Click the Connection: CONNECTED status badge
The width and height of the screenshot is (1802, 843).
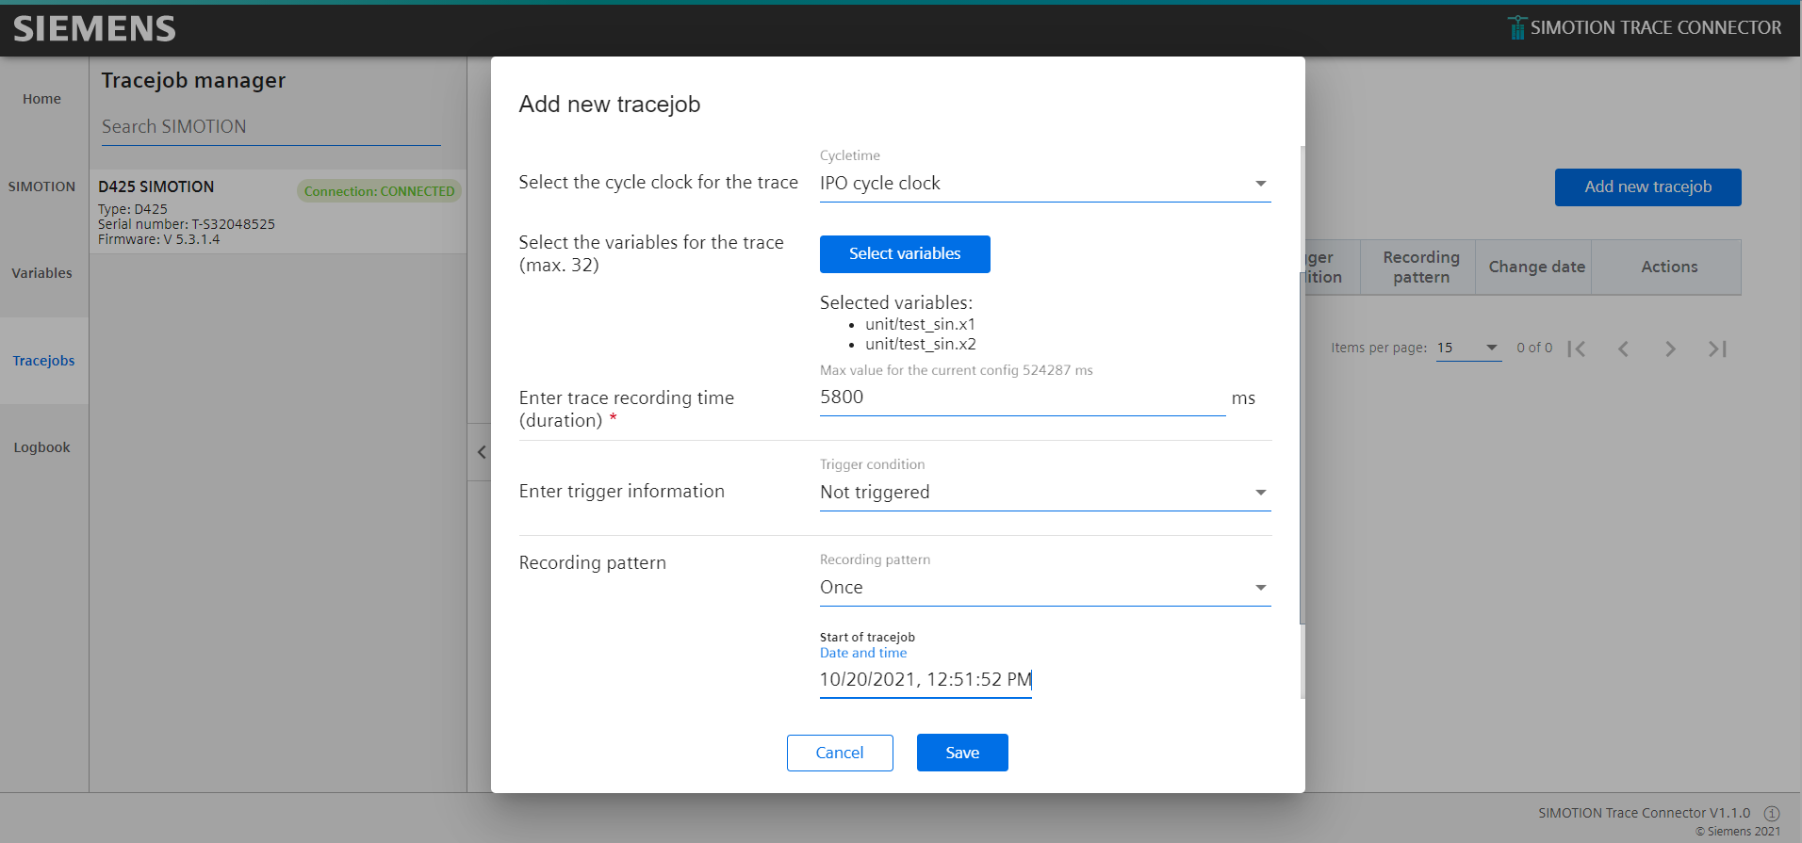tap(379, 191)
